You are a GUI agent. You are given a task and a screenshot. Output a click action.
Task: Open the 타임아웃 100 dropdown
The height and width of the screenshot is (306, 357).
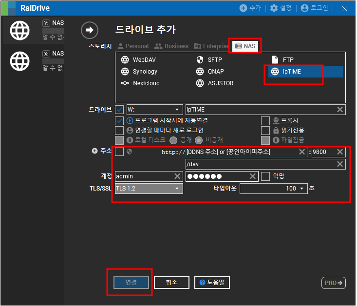click(x=274, y=189)
